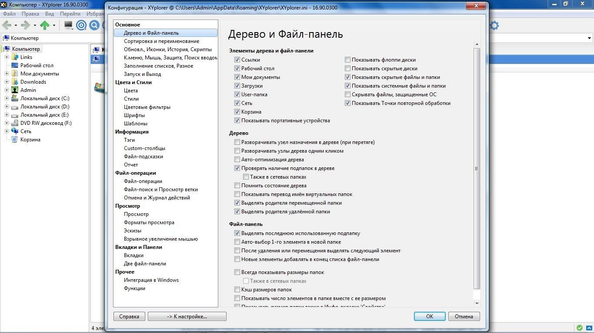Click the XYplorer title bar logo icon
Viewport: 594px width, 333px height.
point(4,4)
